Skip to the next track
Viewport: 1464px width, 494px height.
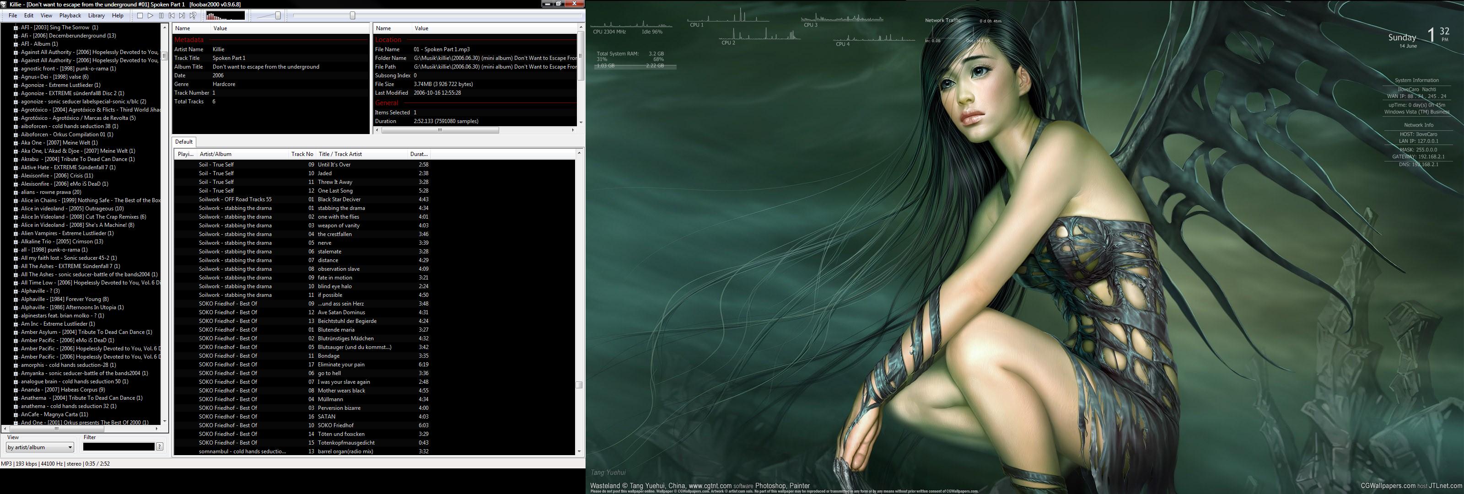tap(182, 16)
